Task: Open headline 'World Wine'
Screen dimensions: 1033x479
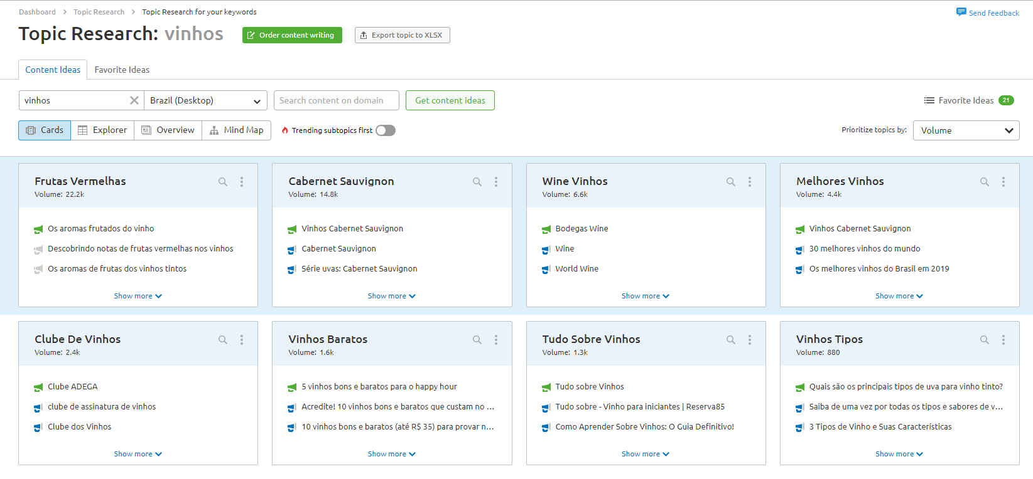Action: point(576,269)
